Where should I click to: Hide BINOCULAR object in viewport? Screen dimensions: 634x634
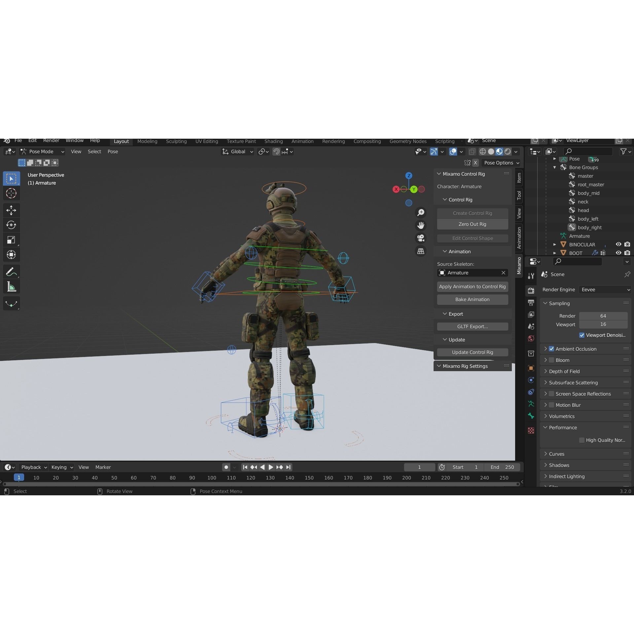click(618, 244)
